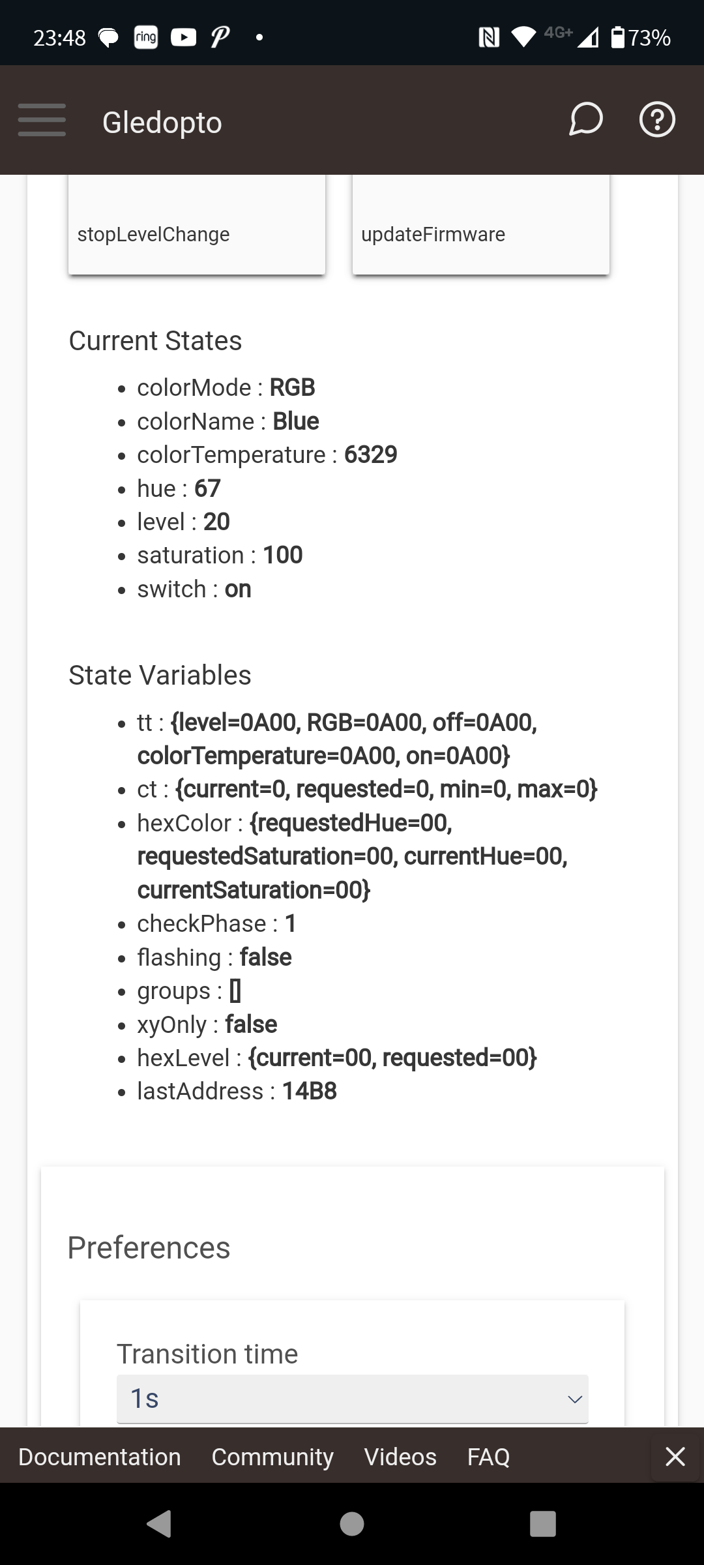Tap the Ring notification icon

point(145,38)
